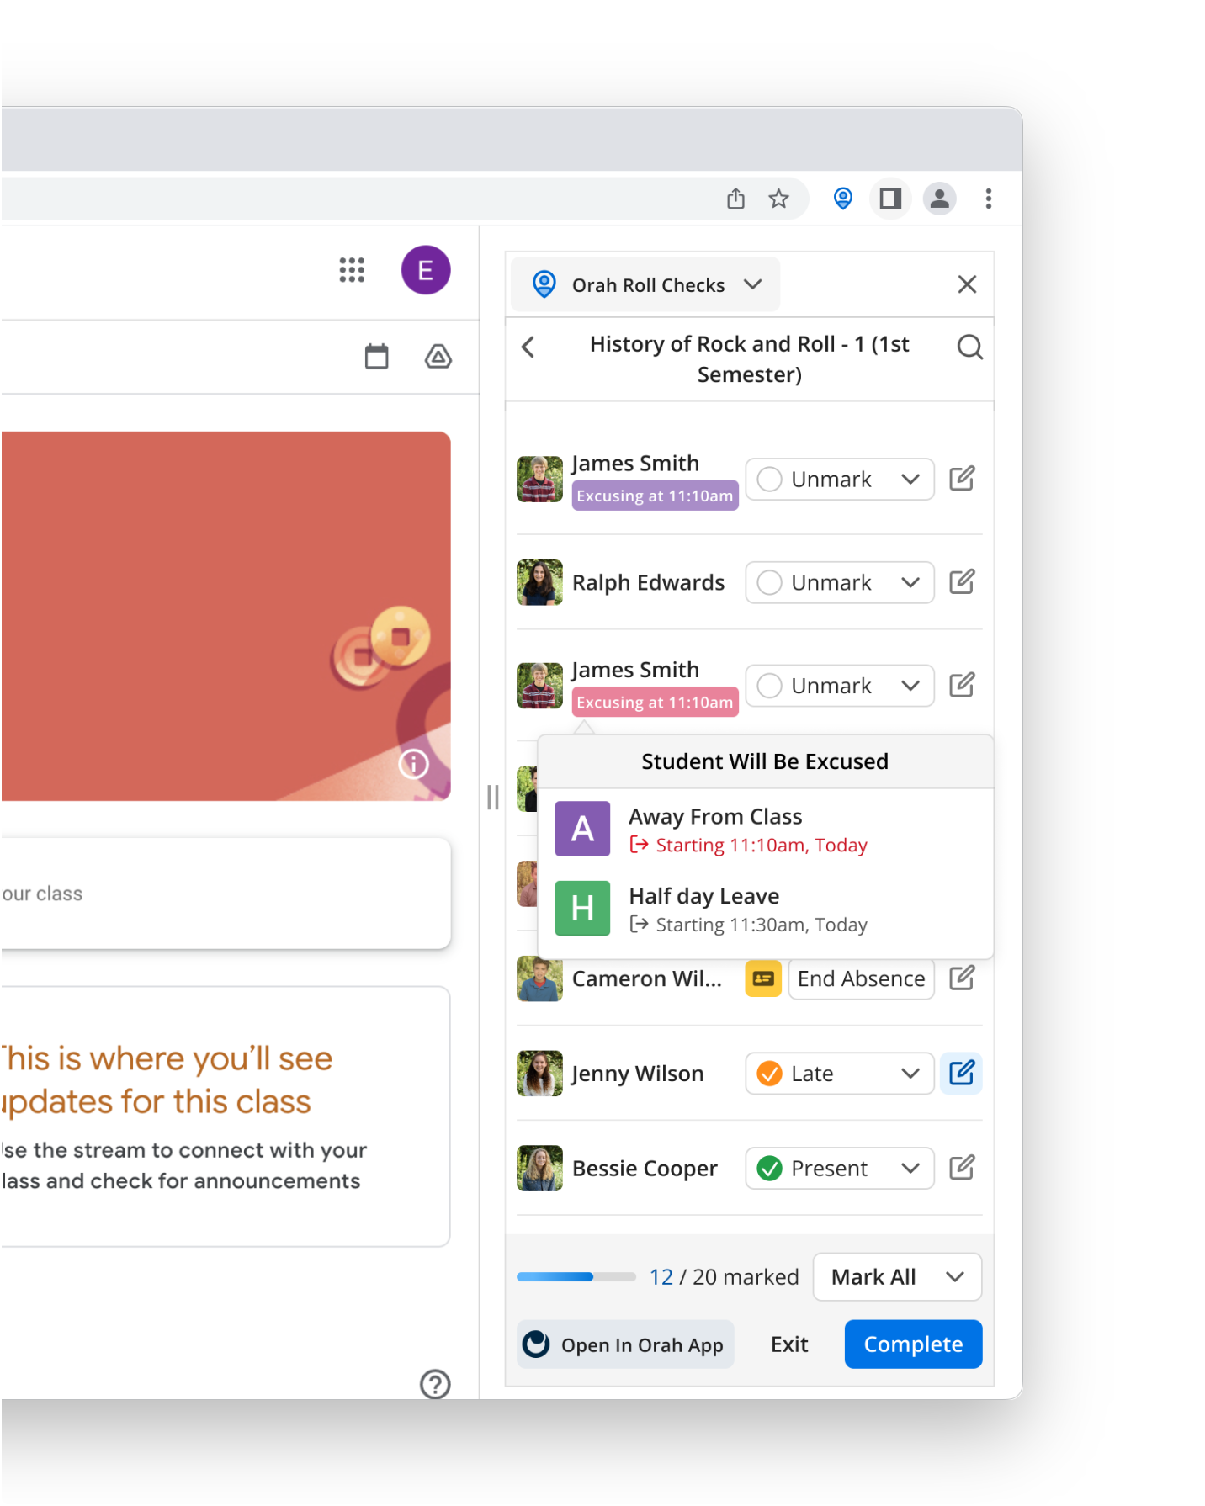Expand the Orah Roll Checks selector
Image resolution: width=1205 pixels, height=1506 pixels.
(x=645, y=284)
